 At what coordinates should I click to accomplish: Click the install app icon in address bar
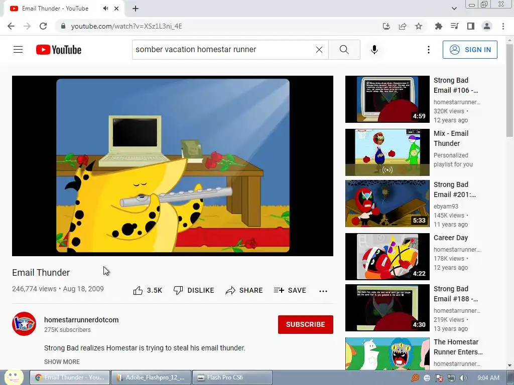(387, 26)
